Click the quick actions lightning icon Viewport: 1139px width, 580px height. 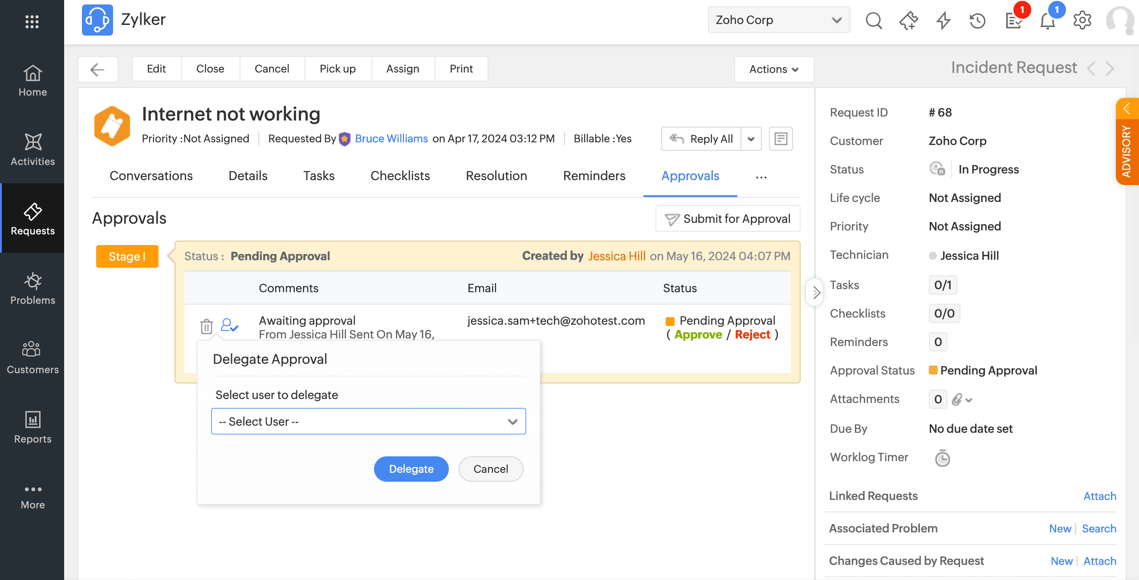pos(943,20)
